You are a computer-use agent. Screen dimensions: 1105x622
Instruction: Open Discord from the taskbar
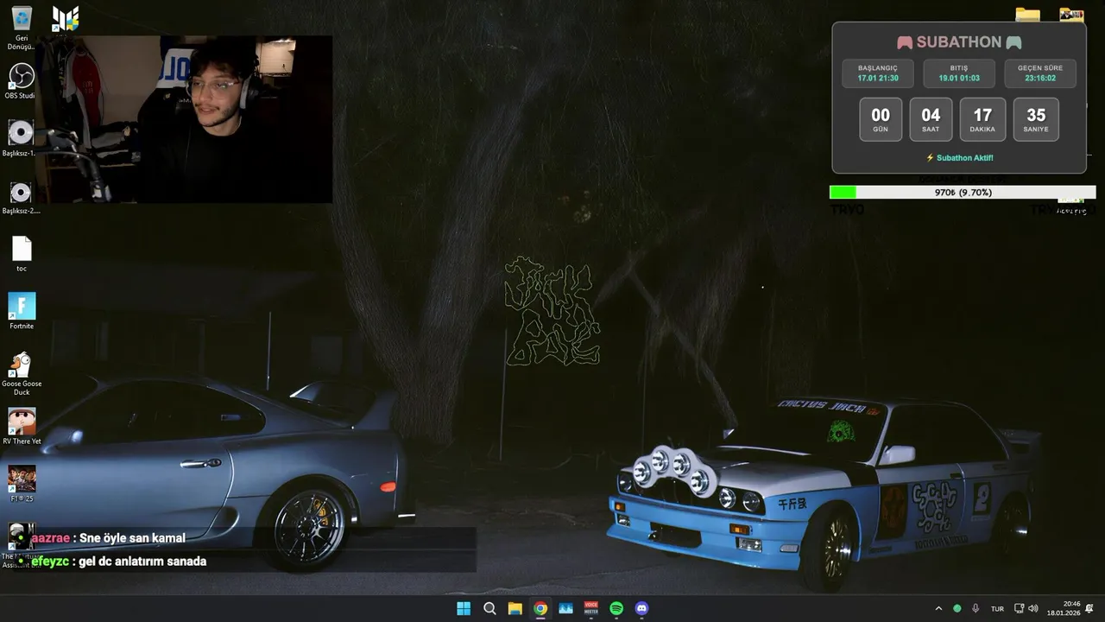click(641, 608)
